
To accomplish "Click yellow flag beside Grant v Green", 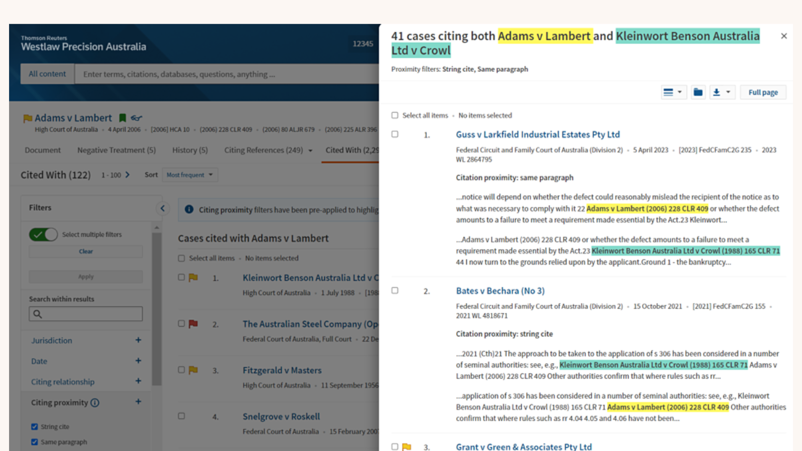I will 407,446.
